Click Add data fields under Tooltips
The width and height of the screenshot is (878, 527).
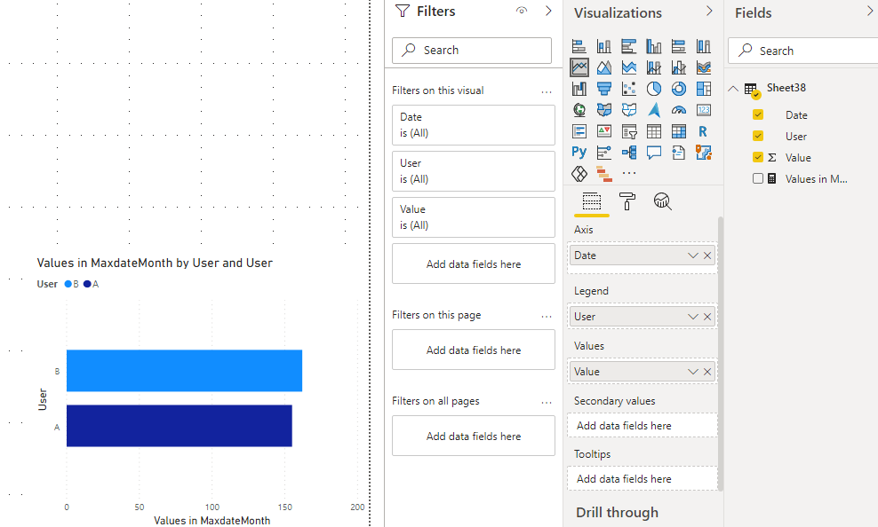coord(643,478)
